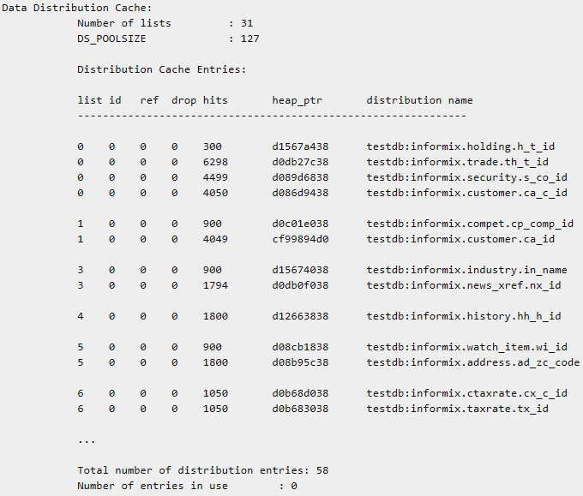Click the testdb:informix.security.s_co_id entry
The width and height of the screenshot is (583, 496).
pyautogui.click(x=466, y=177)
